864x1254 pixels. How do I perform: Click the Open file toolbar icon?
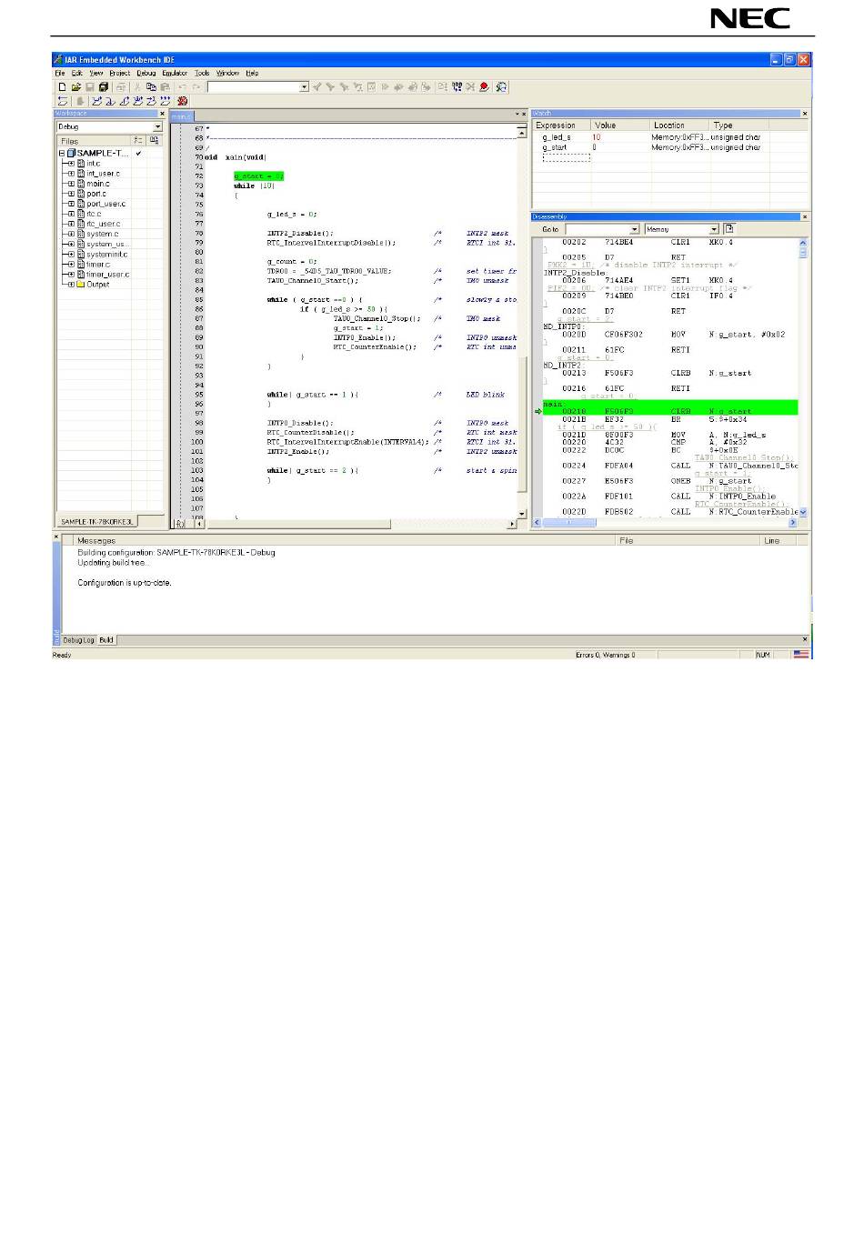point(76,87)
